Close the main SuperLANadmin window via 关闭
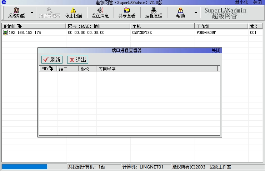Viewport: 265px width, 171px height. pyautogui.click(x=257, y=2)
